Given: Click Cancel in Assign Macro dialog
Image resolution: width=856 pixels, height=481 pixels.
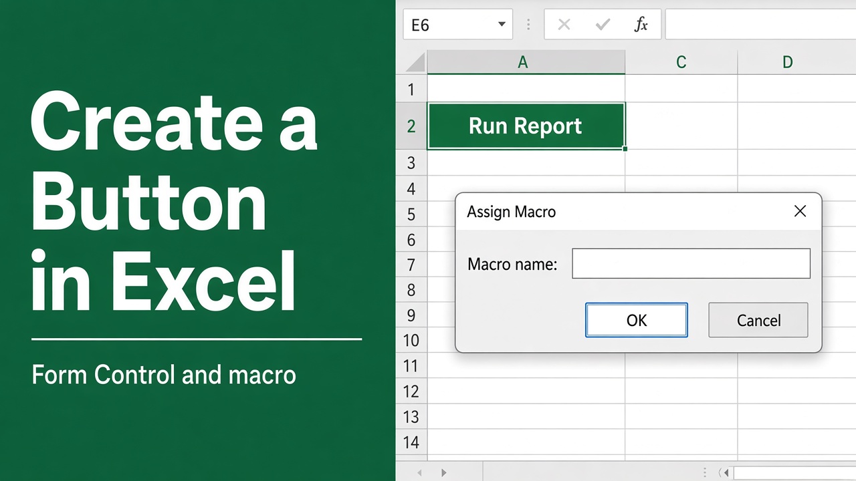Looking at the screenshot, I should click(x=758, y=320).
